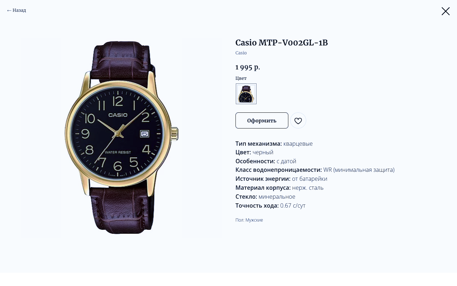Click the left arrow icon beside Назад
This screenshot has width=457, height=286.
(9, 11)
